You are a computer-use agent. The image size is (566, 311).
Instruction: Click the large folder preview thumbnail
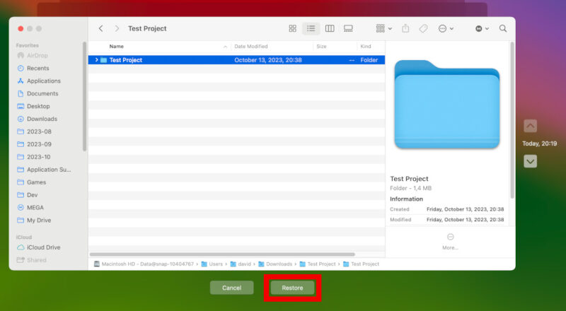click(447, 105)
